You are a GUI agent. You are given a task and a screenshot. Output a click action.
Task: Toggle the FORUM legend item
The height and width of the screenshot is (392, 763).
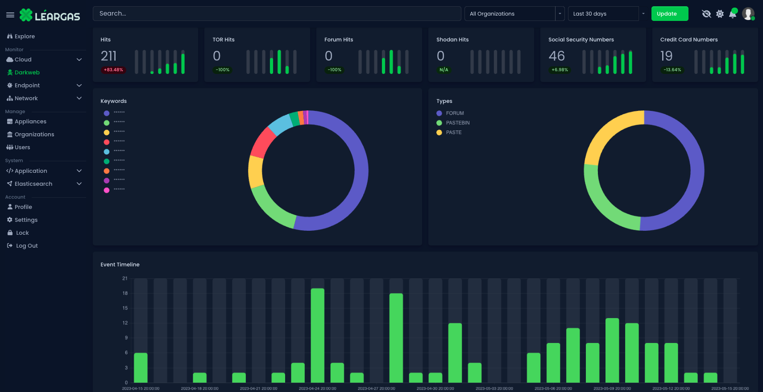pos(450,114)
